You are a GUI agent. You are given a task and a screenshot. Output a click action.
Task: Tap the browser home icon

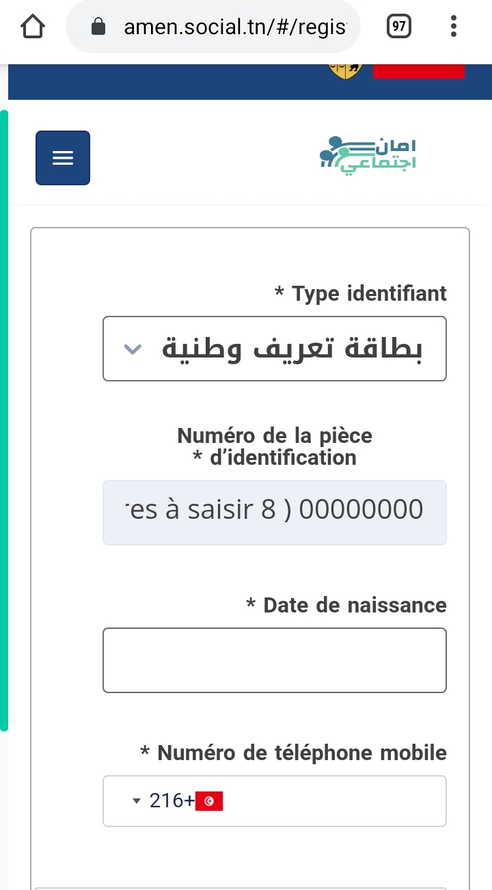pyautogui.click(x=33, y=27)
